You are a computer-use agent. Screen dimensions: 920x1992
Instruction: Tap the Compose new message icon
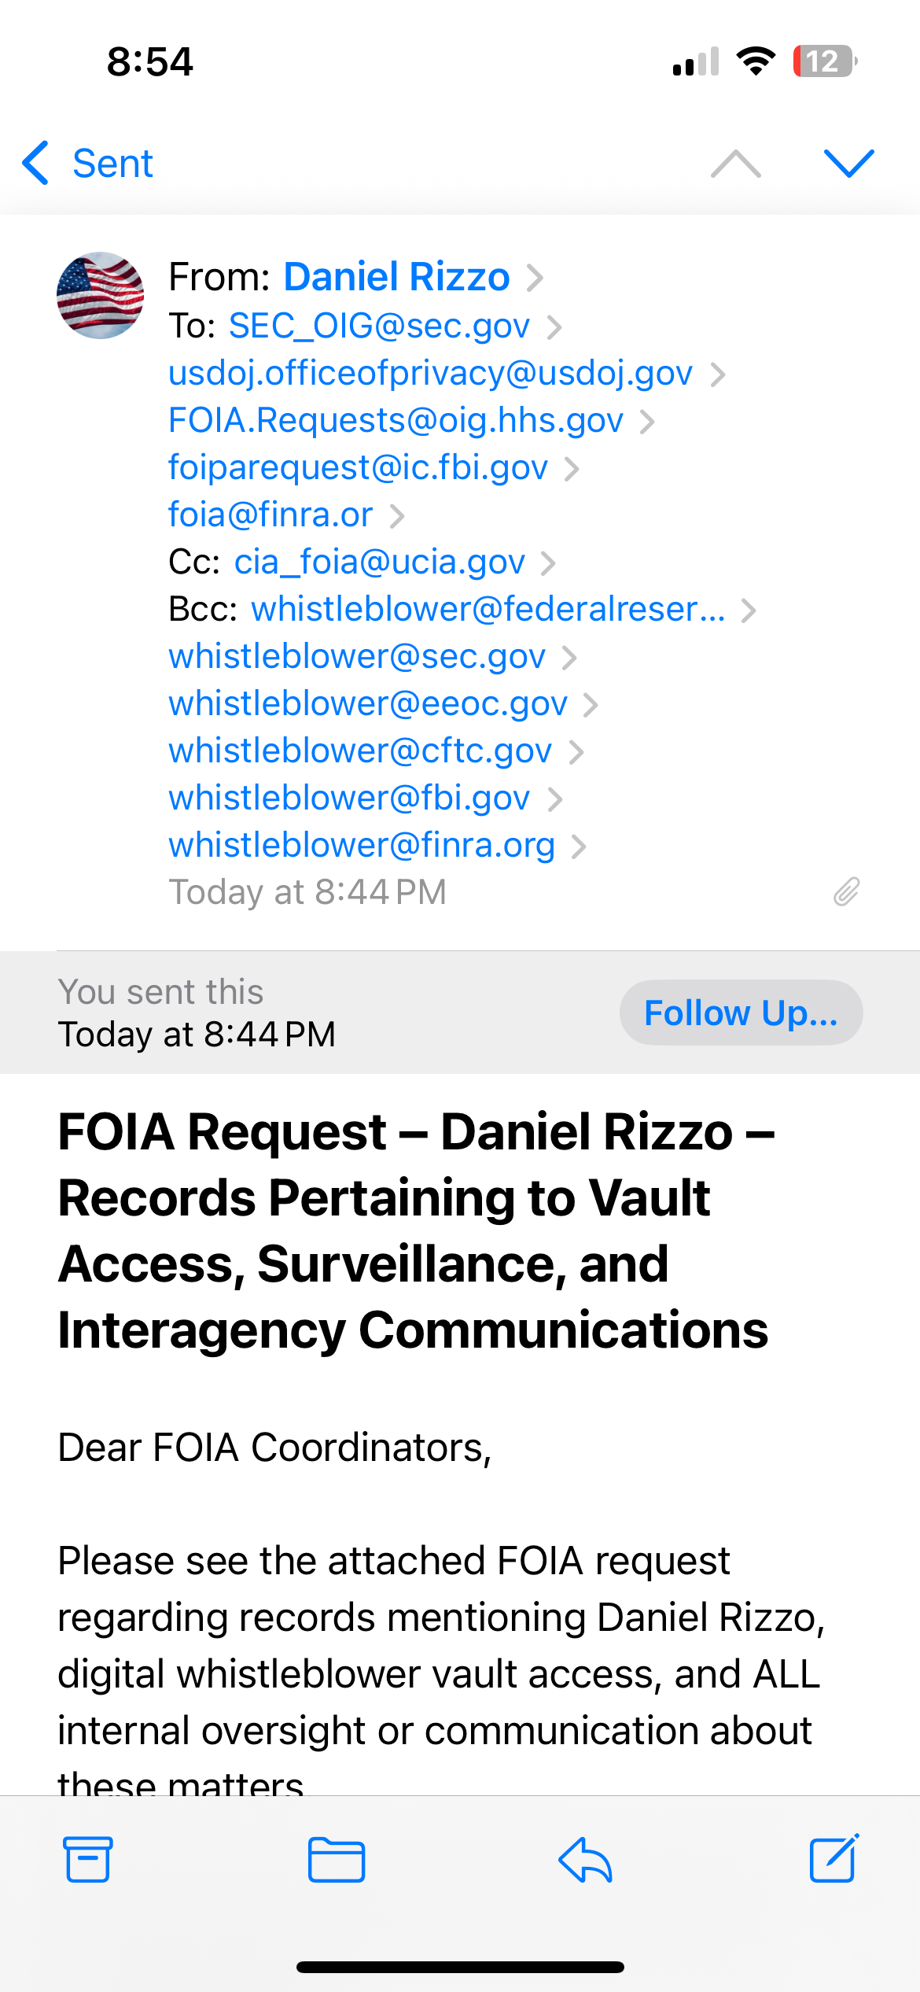click(834, 1858)
